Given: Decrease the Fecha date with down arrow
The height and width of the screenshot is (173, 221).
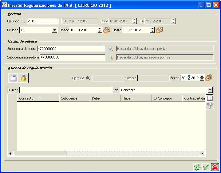Looking at the screenshot, I should point(202,79).
